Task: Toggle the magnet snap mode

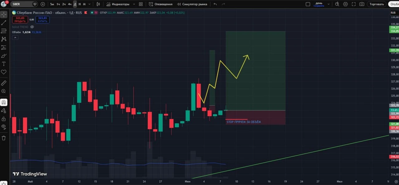Action: (x=4, y=102)
